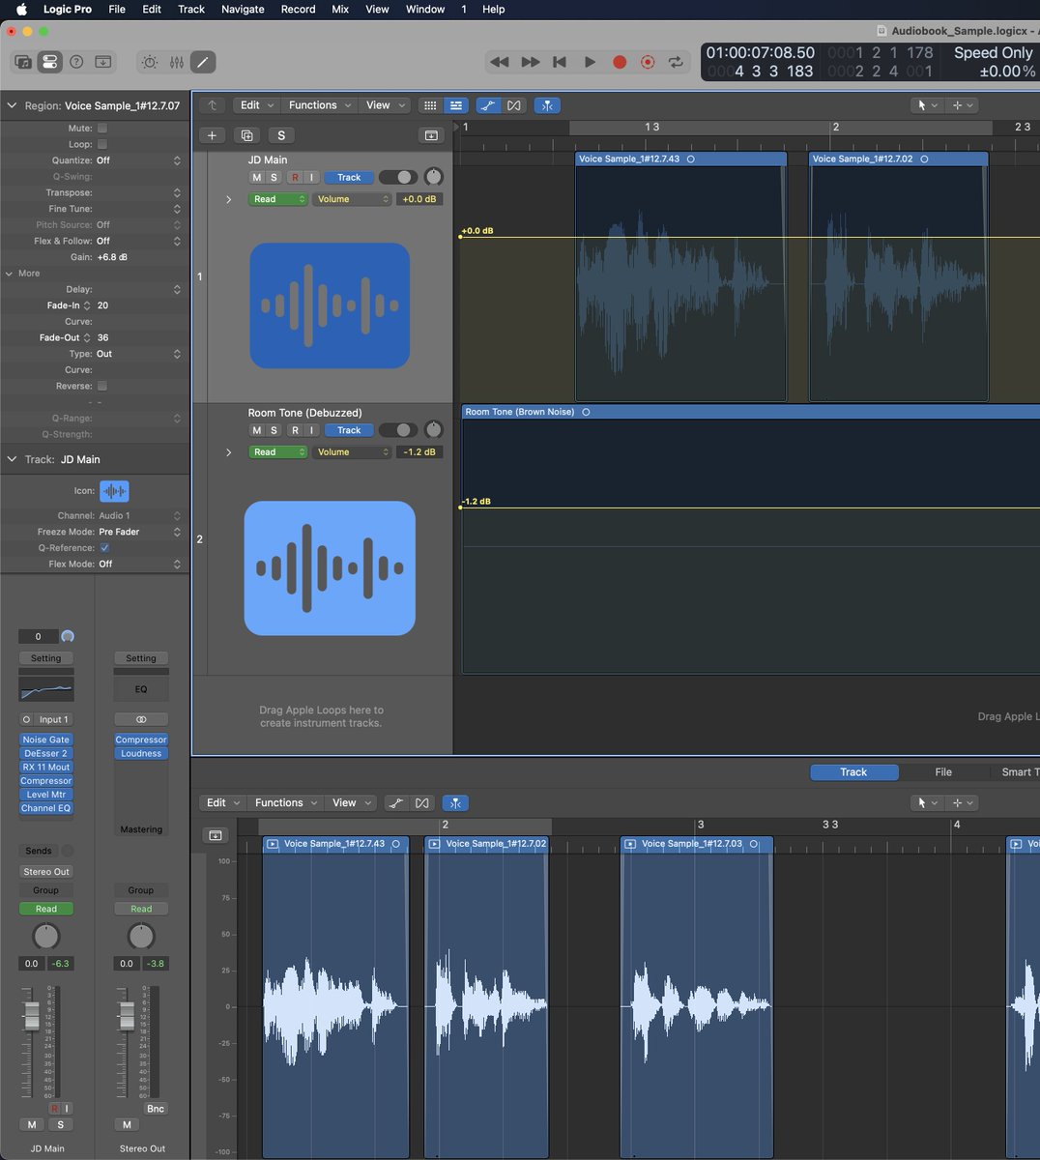Select the Room Tone (Brown Noise) region
Viewport: 1040px width, 1160px height.
pos(751,539)
